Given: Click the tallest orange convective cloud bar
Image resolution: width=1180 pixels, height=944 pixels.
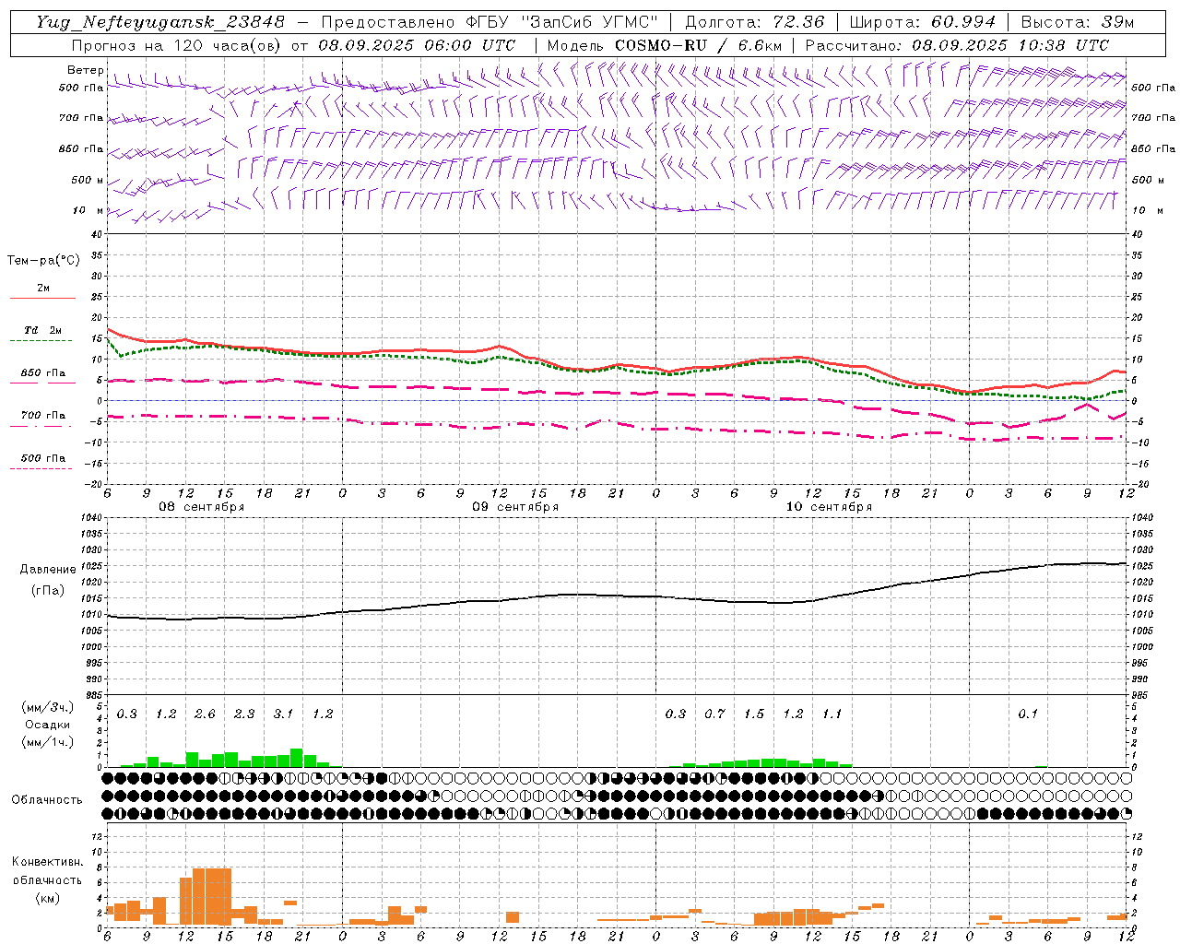Looking at the screenshot, I should 211,897.
